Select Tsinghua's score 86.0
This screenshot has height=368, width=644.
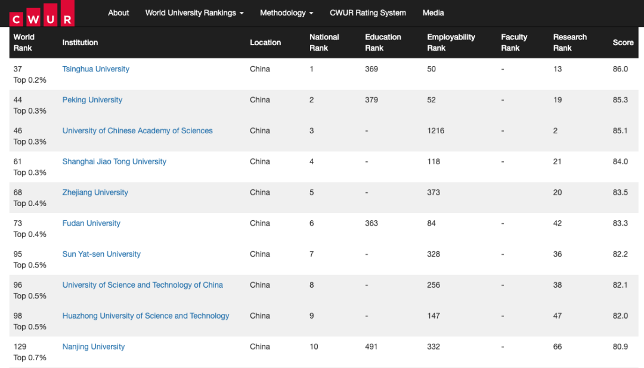click(620, 69)
